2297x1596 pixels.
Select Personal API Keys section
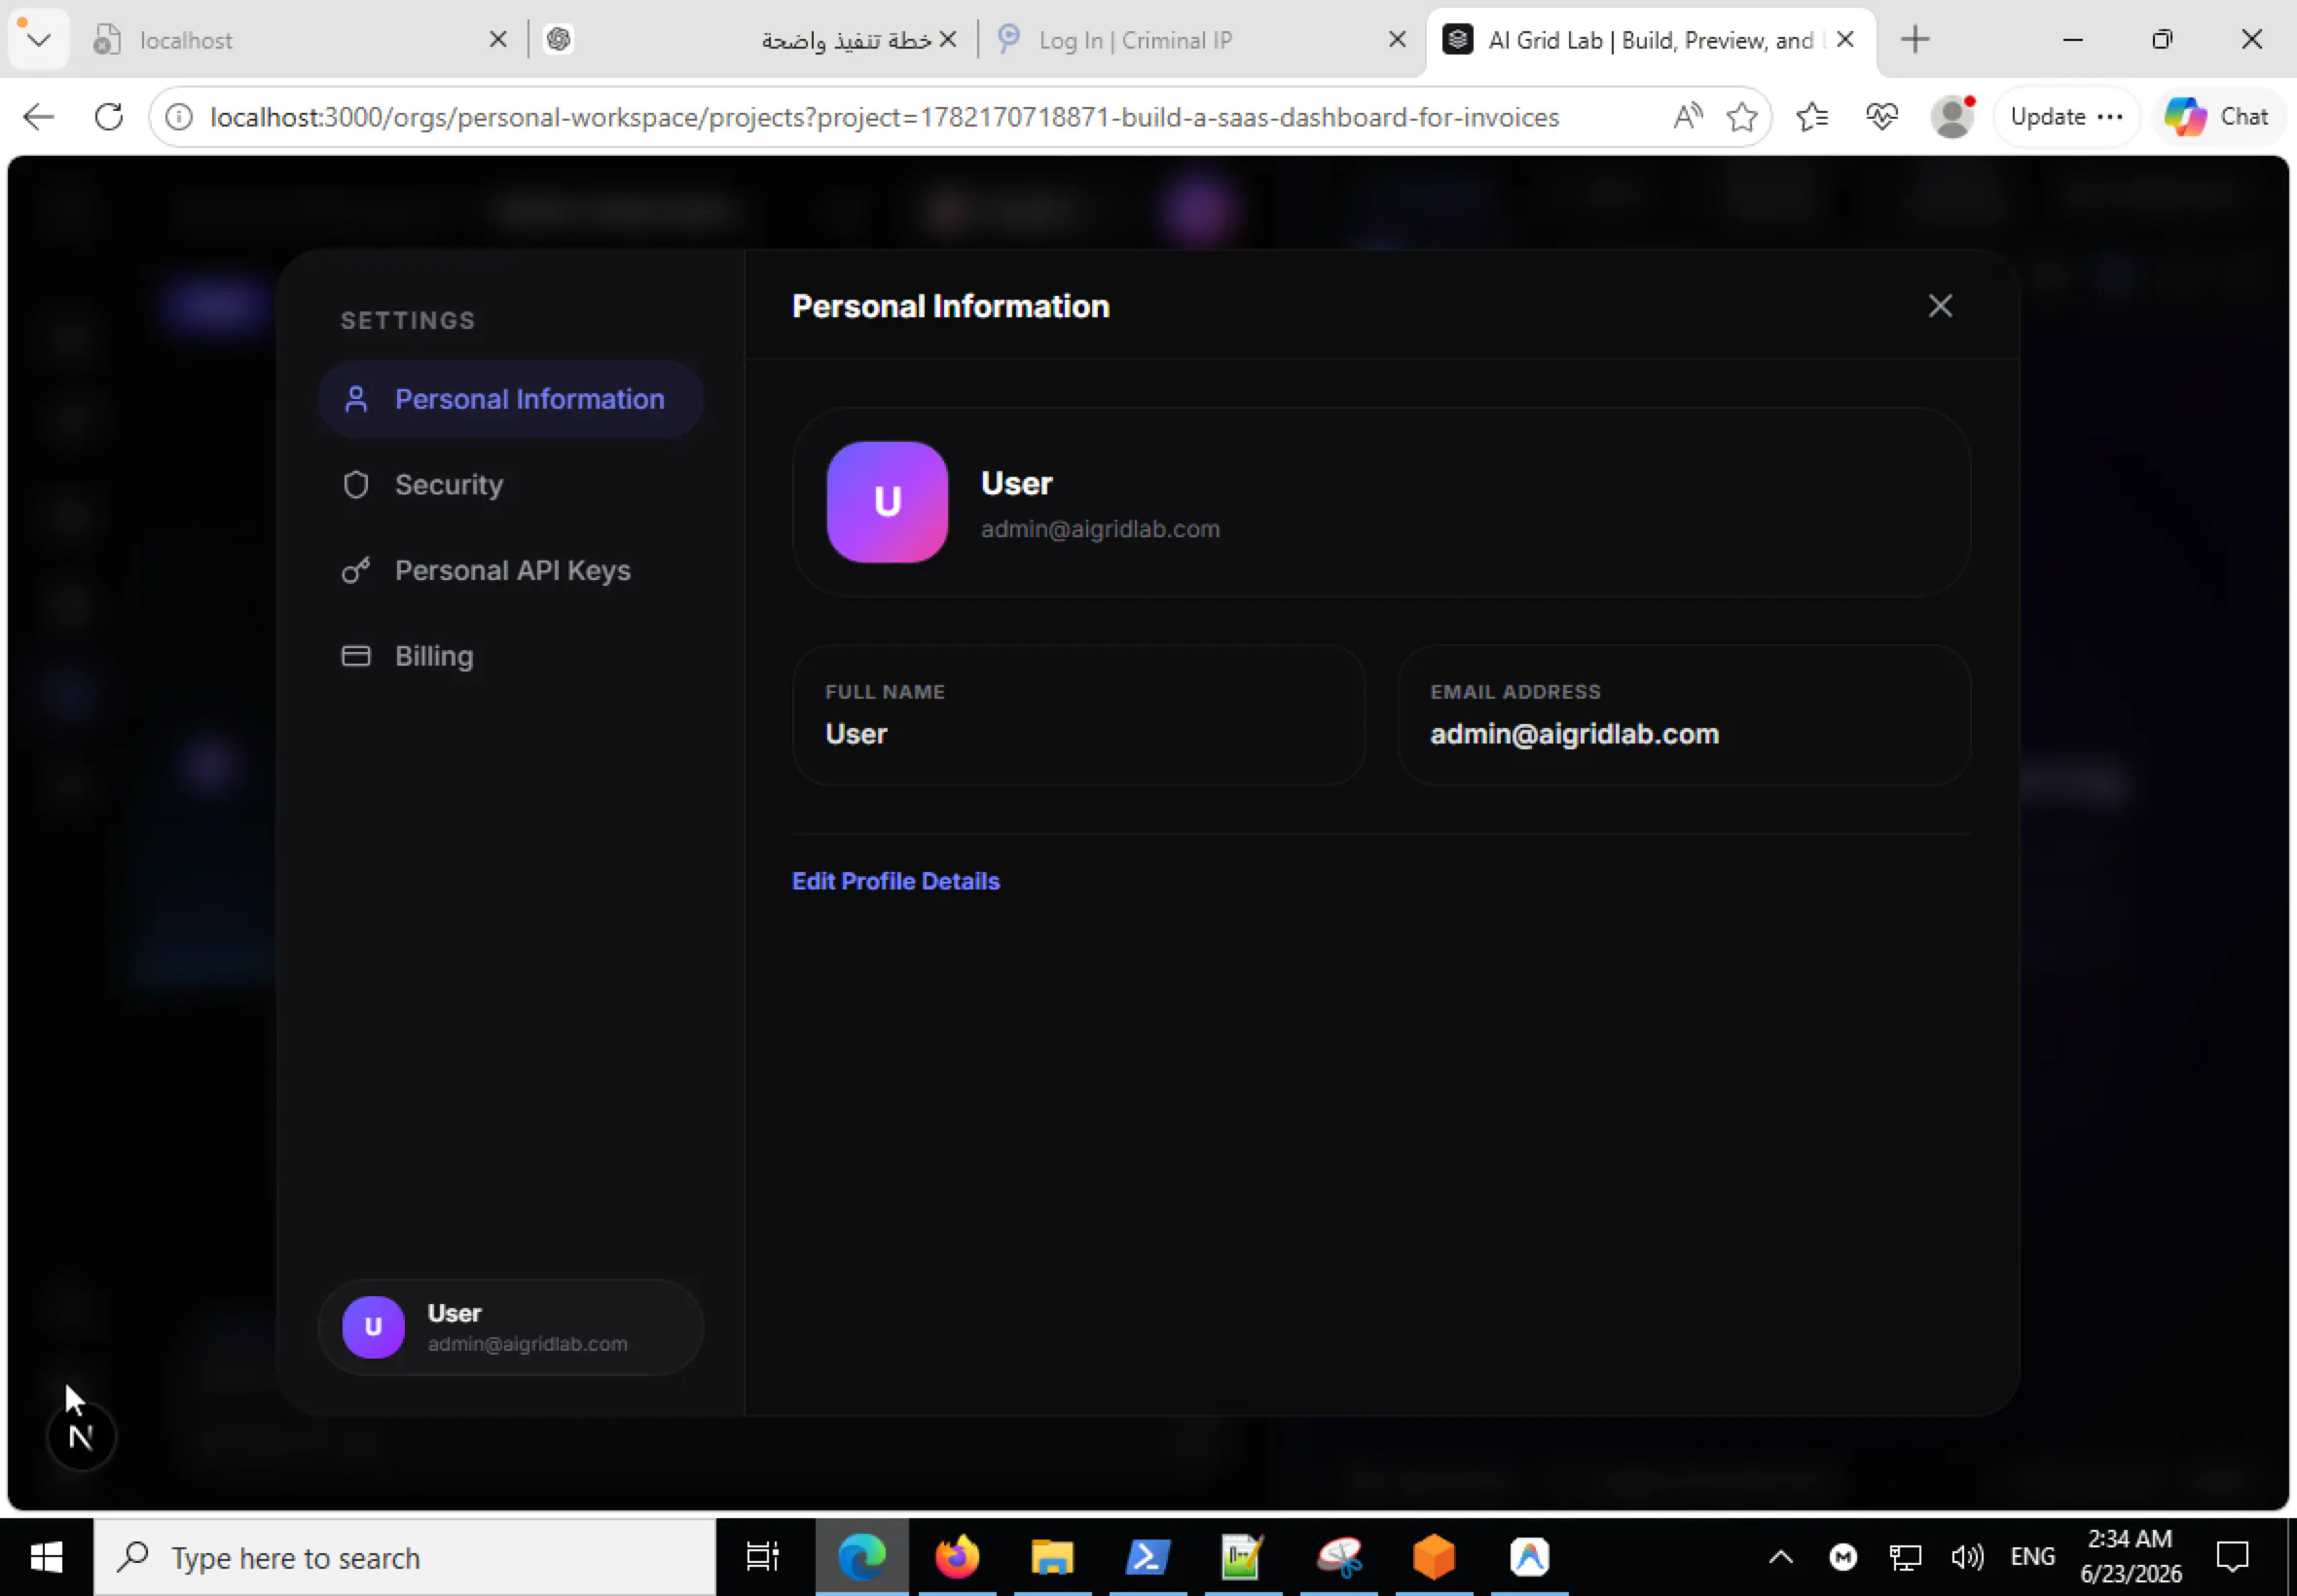click(510, 570)
